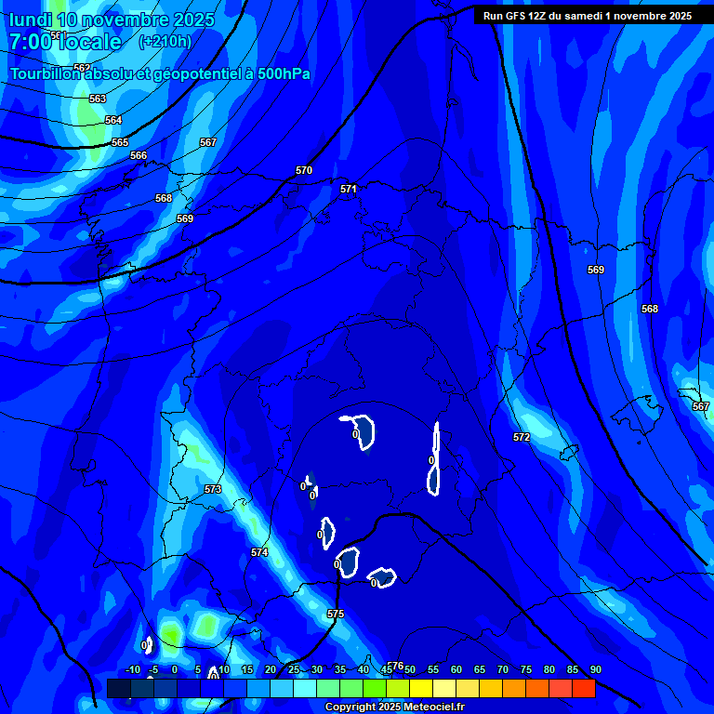Image resolution: width=714 pixels, height=714 pixels.
Task: Click the 570 geopotential contour label
Action: tap(304, 171)
